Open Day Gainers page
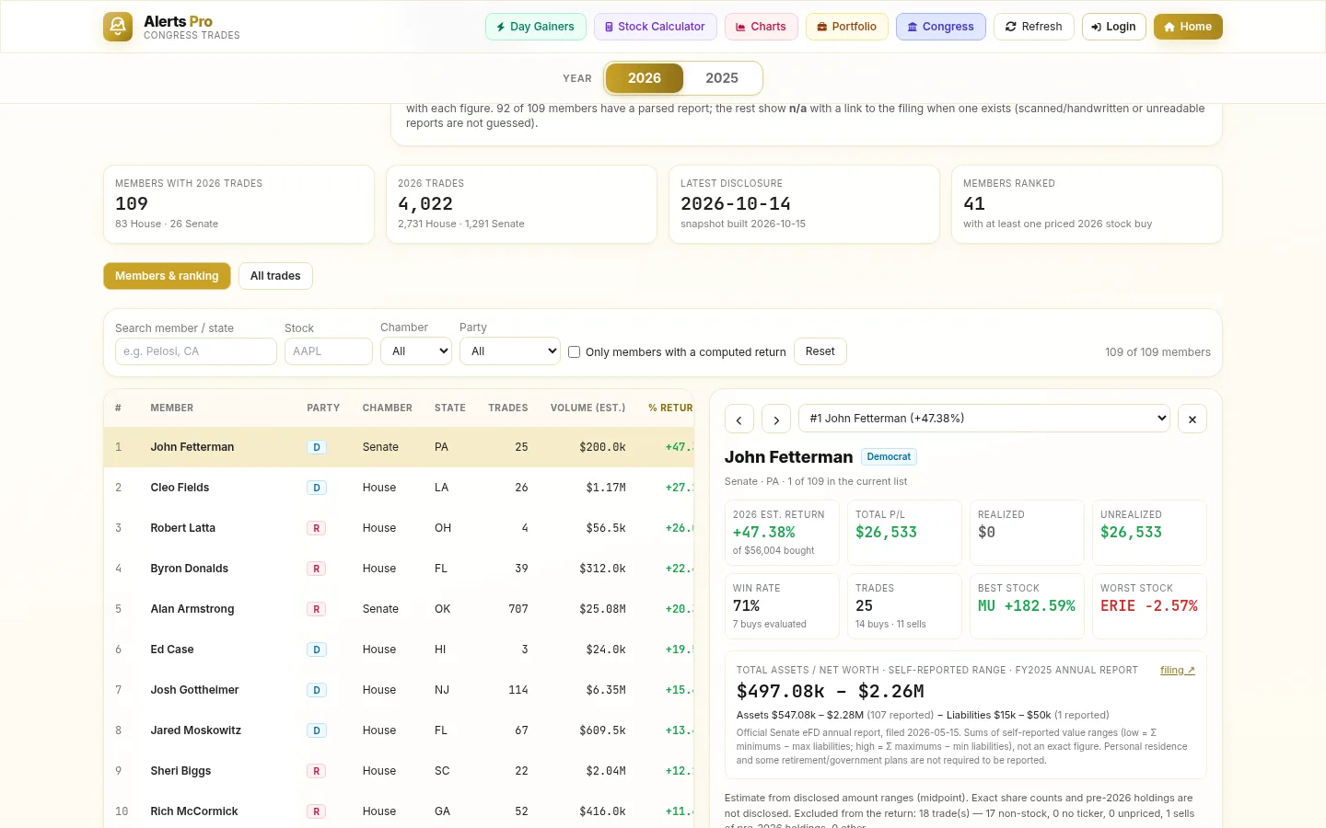The image size is (1326, 828). 535,27
